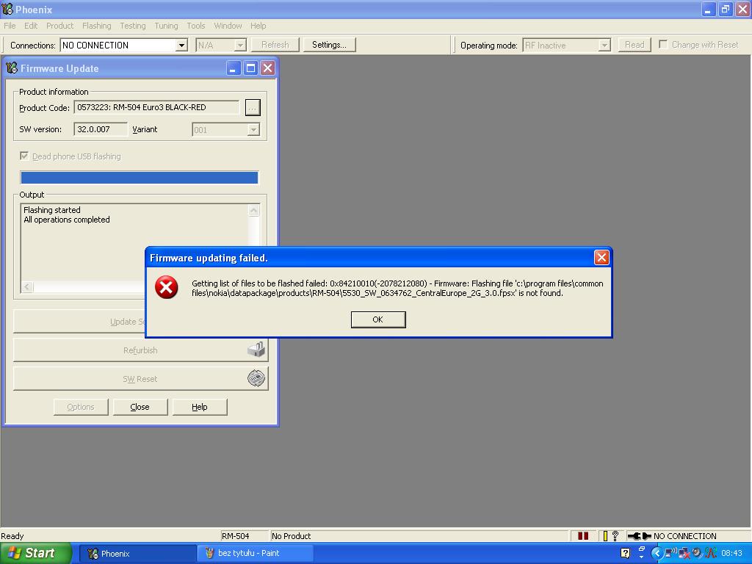Click the Close button in Firmware Update

pos(140,407)
